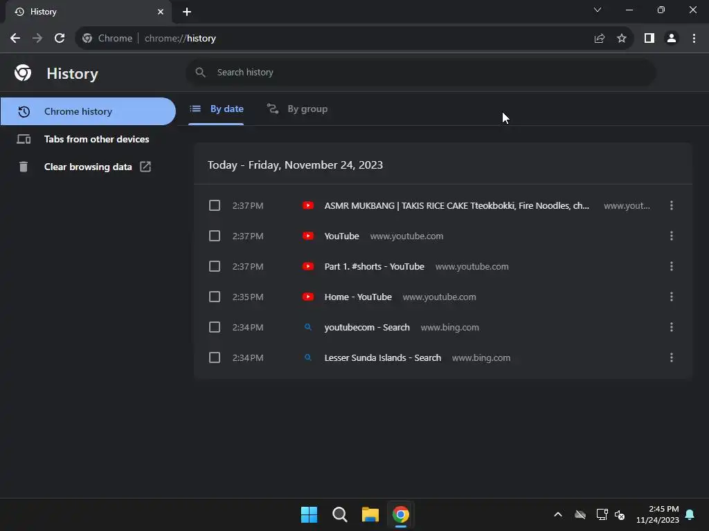Open Tabs from other devices
Image resolution: width=709 pixels, height=531 pixels.
[88, 139]
